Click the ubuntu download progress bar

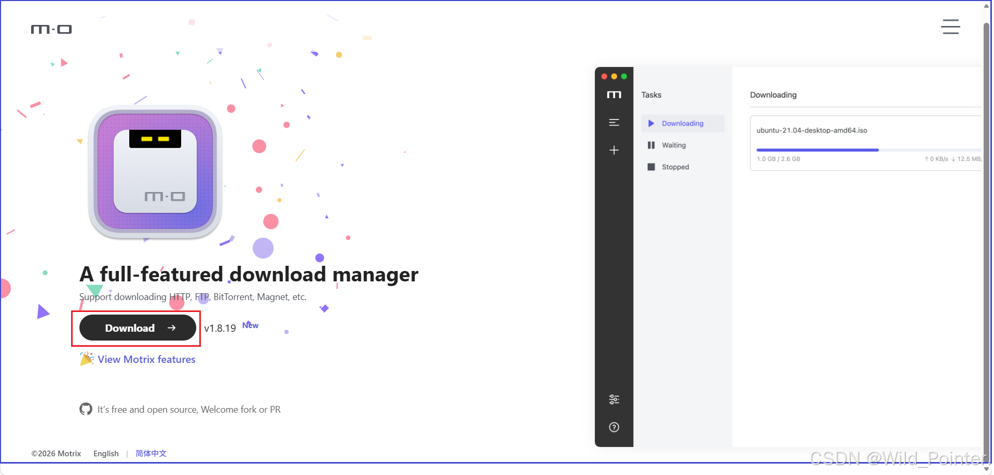868,150
